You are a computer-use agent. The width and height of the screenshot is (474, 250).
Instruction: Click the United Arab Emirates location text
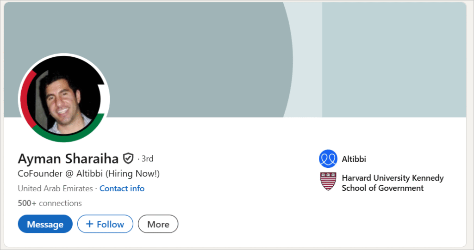[55, 189]
